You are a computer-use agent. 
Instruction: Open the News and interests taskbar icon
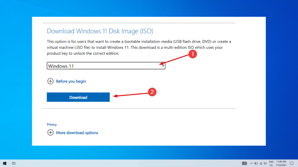tap(244, 163)
